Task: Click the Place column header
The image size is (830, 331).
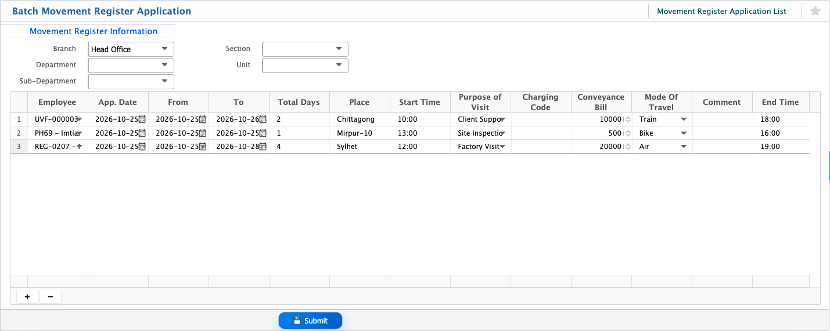Action: (x=360, y=102)
